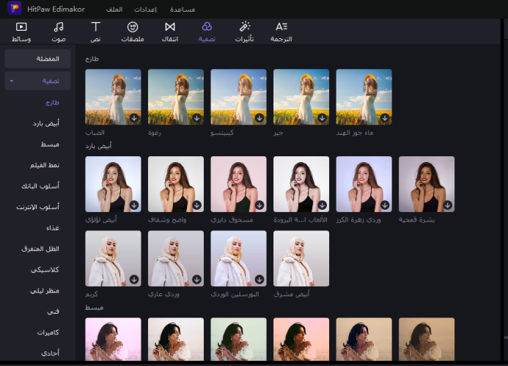508x366 pixels.
Task: Preview the أبيض مشرق filter thumbnail
Action: click(301, 258)
